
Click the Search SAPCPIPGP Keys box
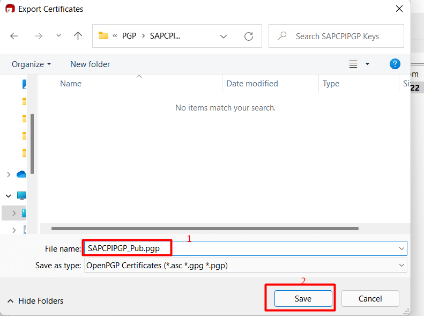click(336, 36)
